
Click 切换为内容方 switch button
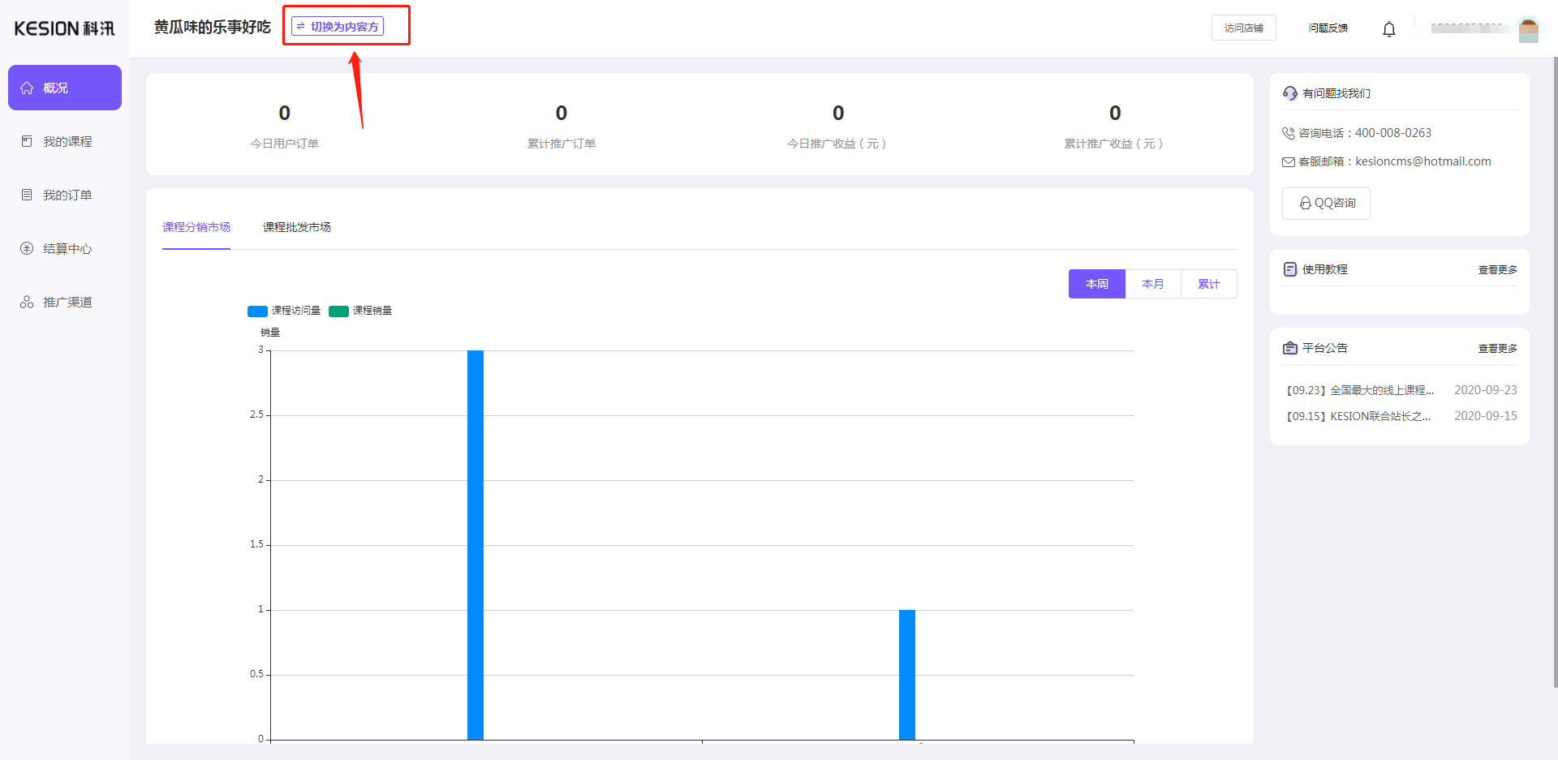[x=338, y=27]
